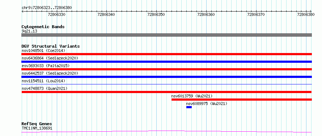The height and width of the screenshot is (136, 322).
Task: Select the red bar for nsv1048501
Action: click(166, 54)
